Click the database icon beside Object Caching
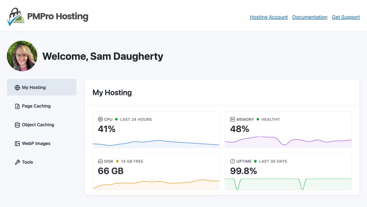 pos(16,124)
